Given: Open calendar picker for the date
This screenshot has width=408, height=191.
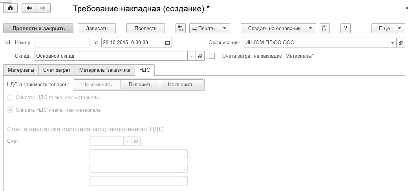Looking at the screenshot, I should [167, 42].
